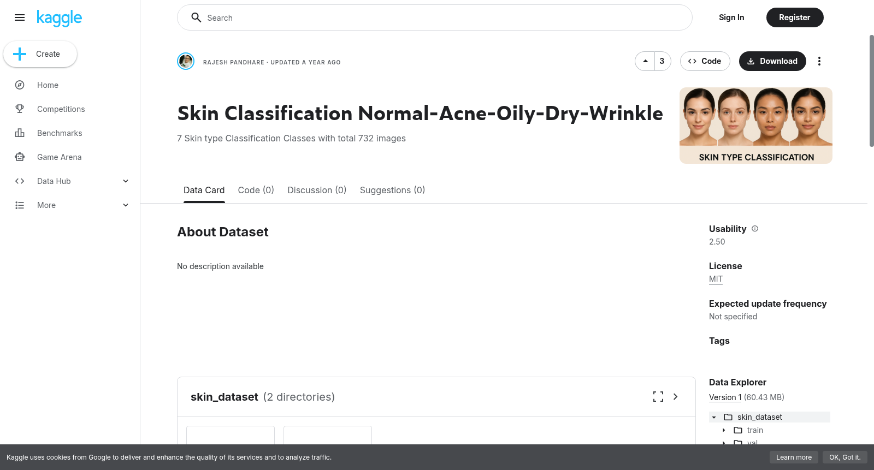Click OK, Got it. in cookie banner
This screenshot has width=874, height=470.
[x=845, y=457]
